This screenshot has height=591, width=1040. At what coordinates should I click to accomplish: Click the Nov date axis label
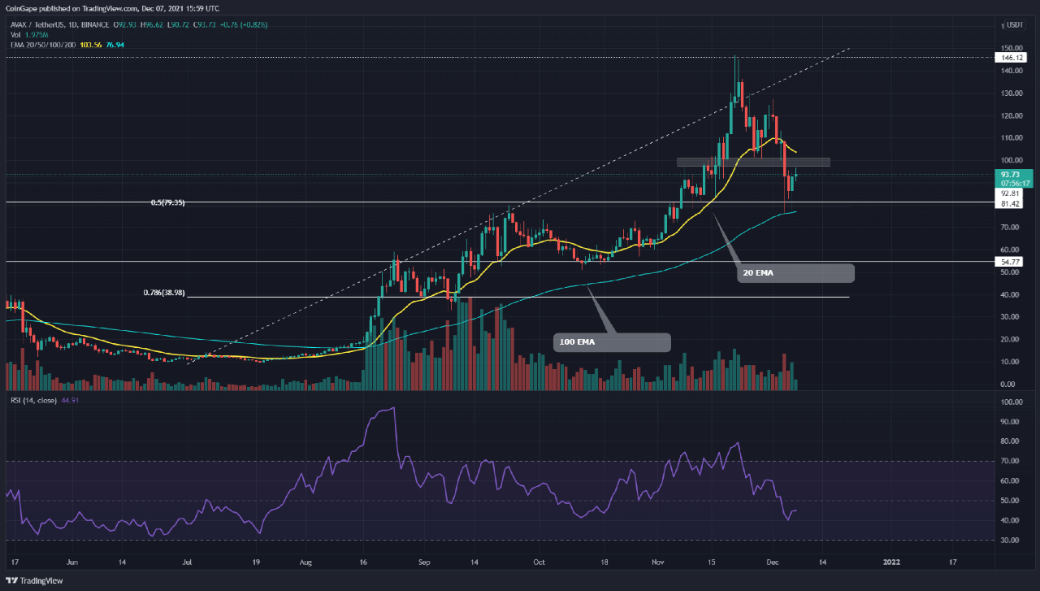click(x=658, y=562)
